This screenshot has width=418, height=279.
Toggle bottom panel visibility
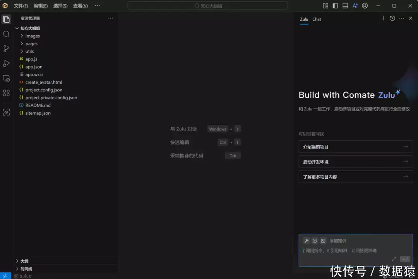(345, 5)
